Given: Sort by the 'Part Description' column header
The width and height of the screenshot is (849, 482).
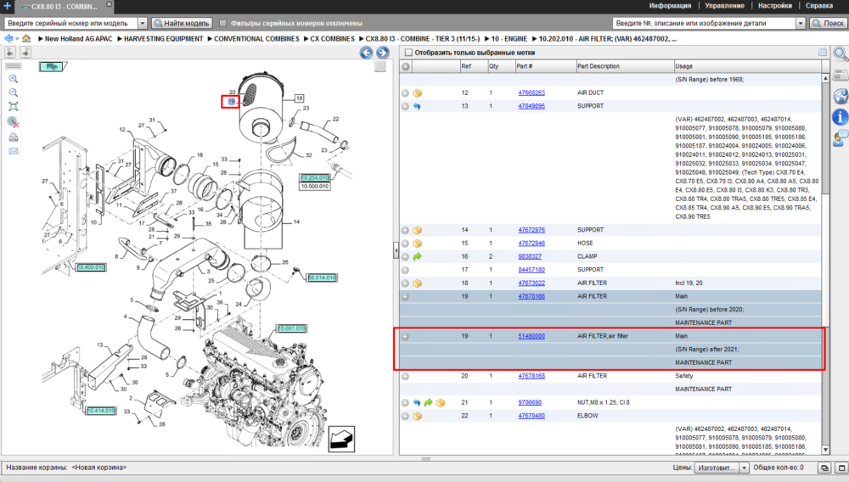Looking at the screenshot, I should coord(625,66).
